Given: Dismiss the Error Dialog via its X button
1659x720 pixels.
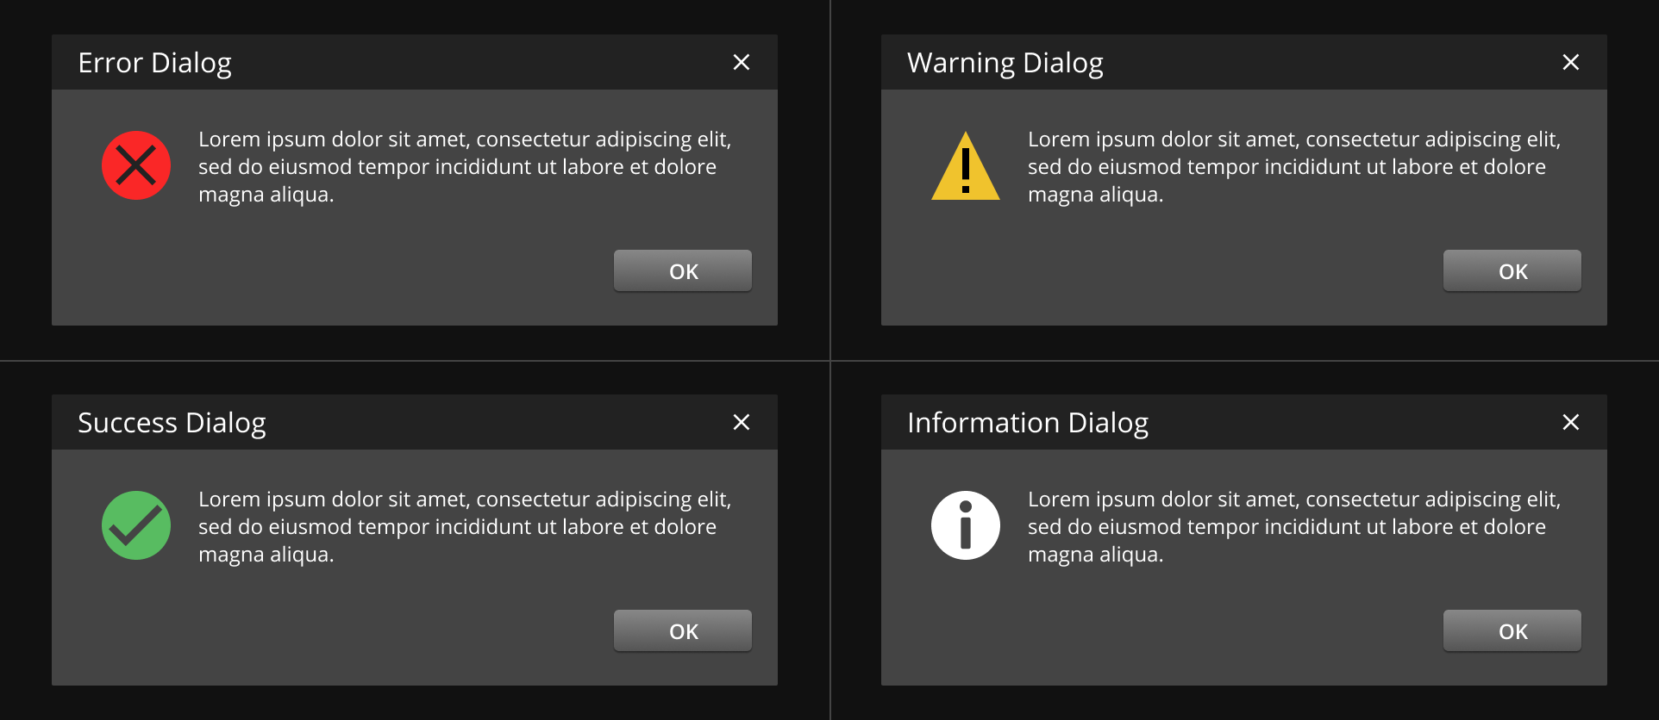Looking at the screenshot, I should click(742, 62).
